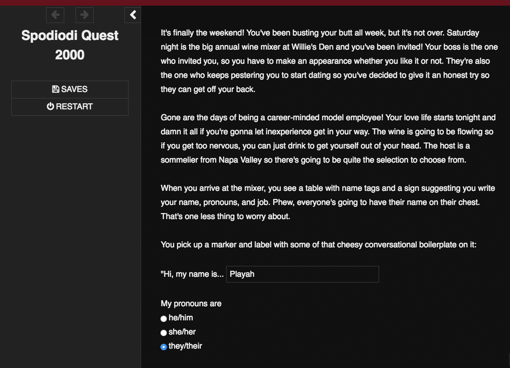Viewport: 510px width, 368px height.
Task: Click the Spodiodi Quest 2000 title
Action: click(x=70, y=45)
